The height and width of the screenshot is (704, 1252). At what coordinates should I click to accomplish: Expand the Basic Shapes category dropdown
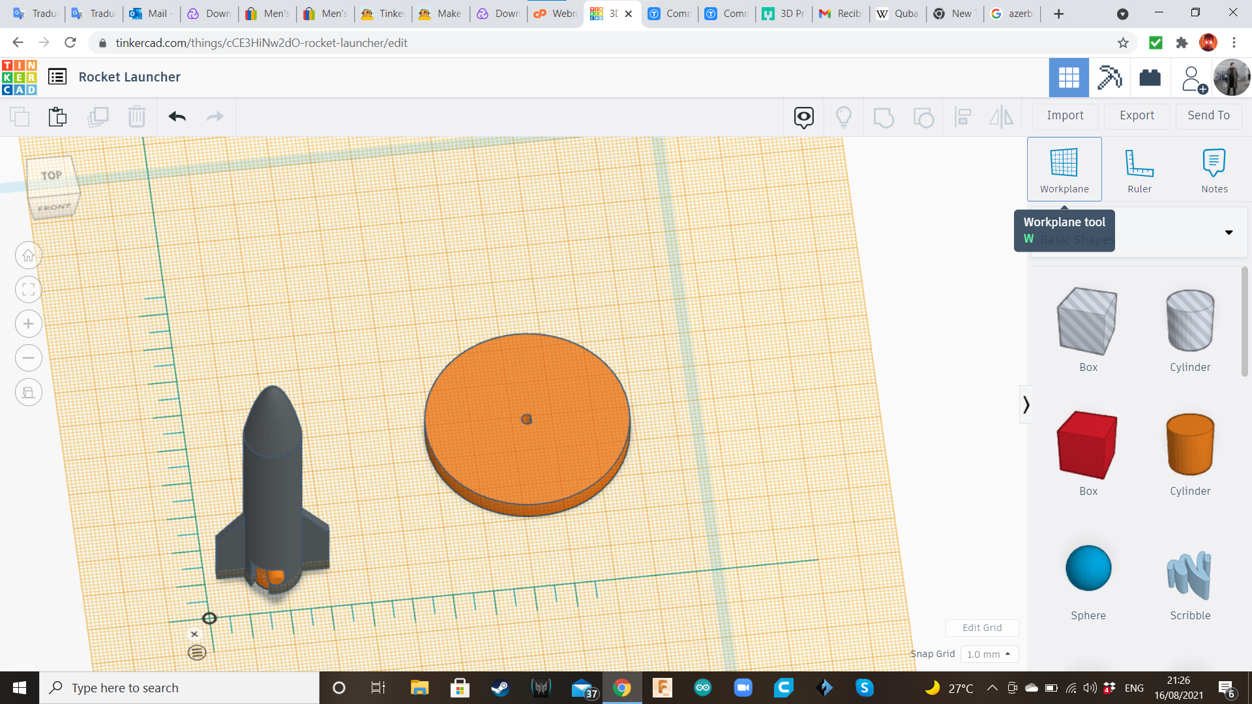1229,233
